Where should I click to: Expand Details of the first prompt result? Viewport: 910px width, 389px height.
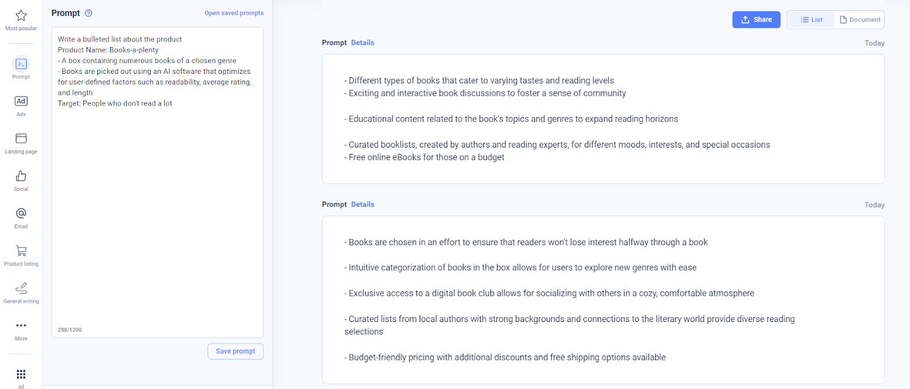pyautogui.click(x=362, y=43)
